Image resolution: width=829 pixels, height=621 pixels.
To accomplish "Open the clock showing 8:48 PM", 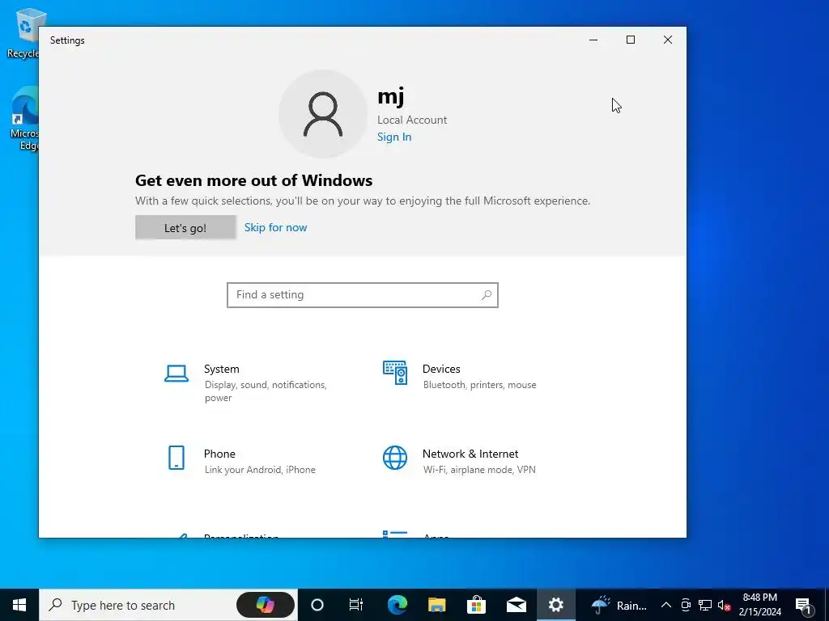I will point(760,605).
